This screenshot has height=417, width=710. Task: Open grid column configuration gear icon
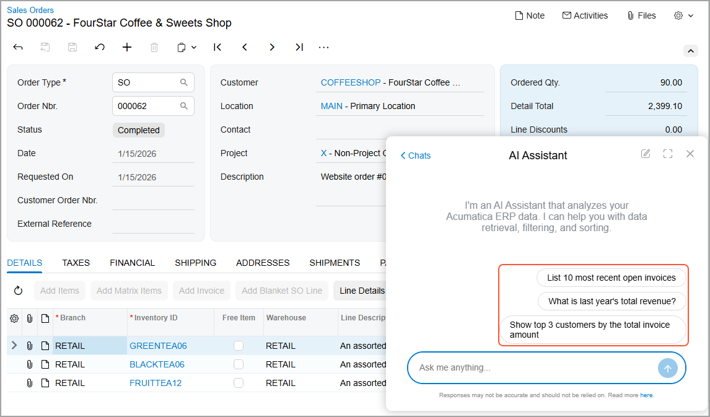coord(14,318)
